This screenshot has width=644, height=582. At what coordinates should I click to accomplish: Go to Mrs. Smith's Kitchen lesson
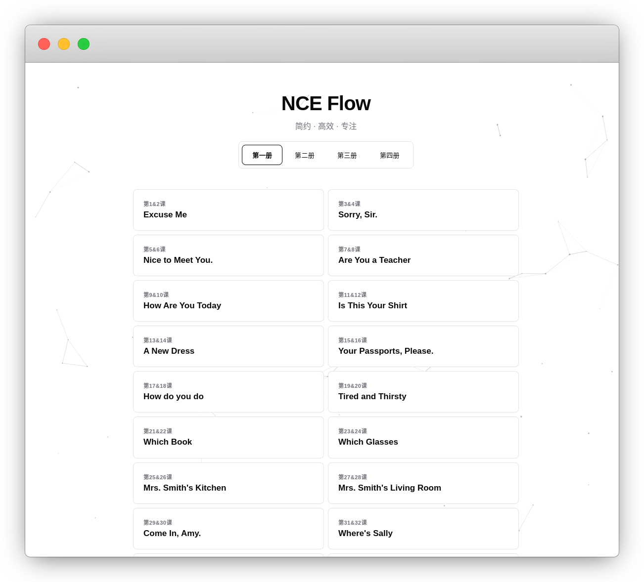tap(229, 483)
